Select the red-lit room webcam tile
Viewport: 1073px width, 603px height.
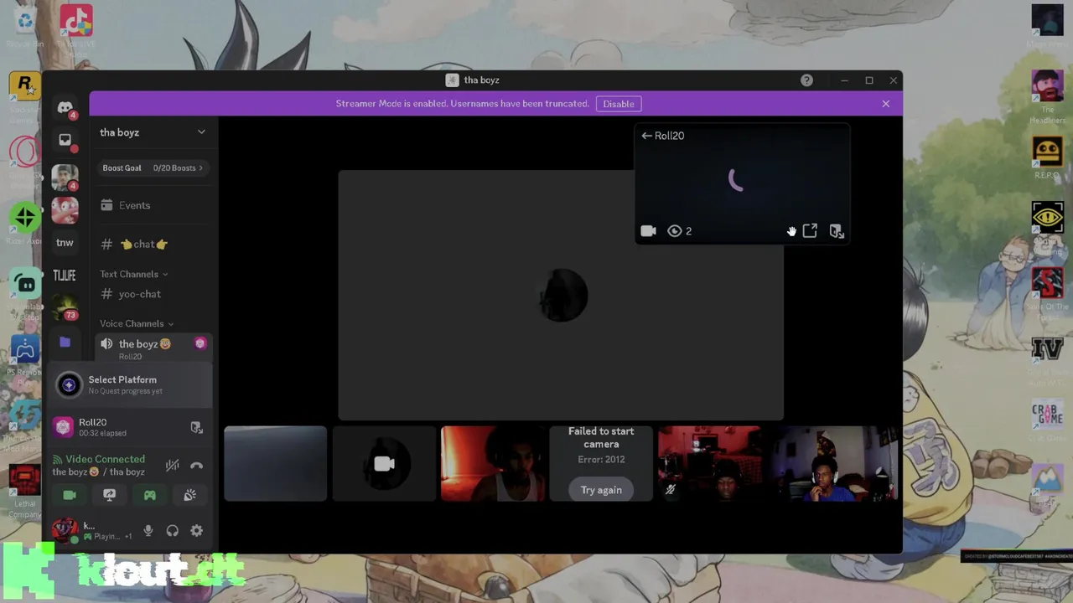(709, 464)
